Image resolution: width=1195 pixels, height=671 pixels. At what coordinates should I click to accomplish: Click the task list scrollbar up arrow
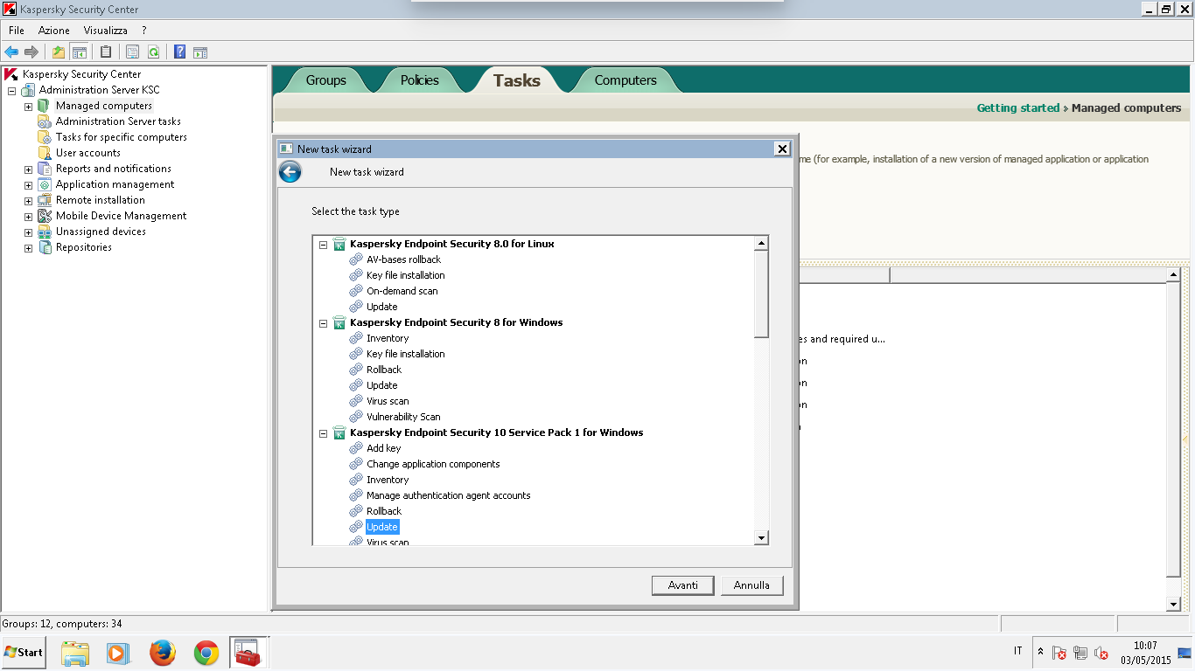(x=761, y=244)
